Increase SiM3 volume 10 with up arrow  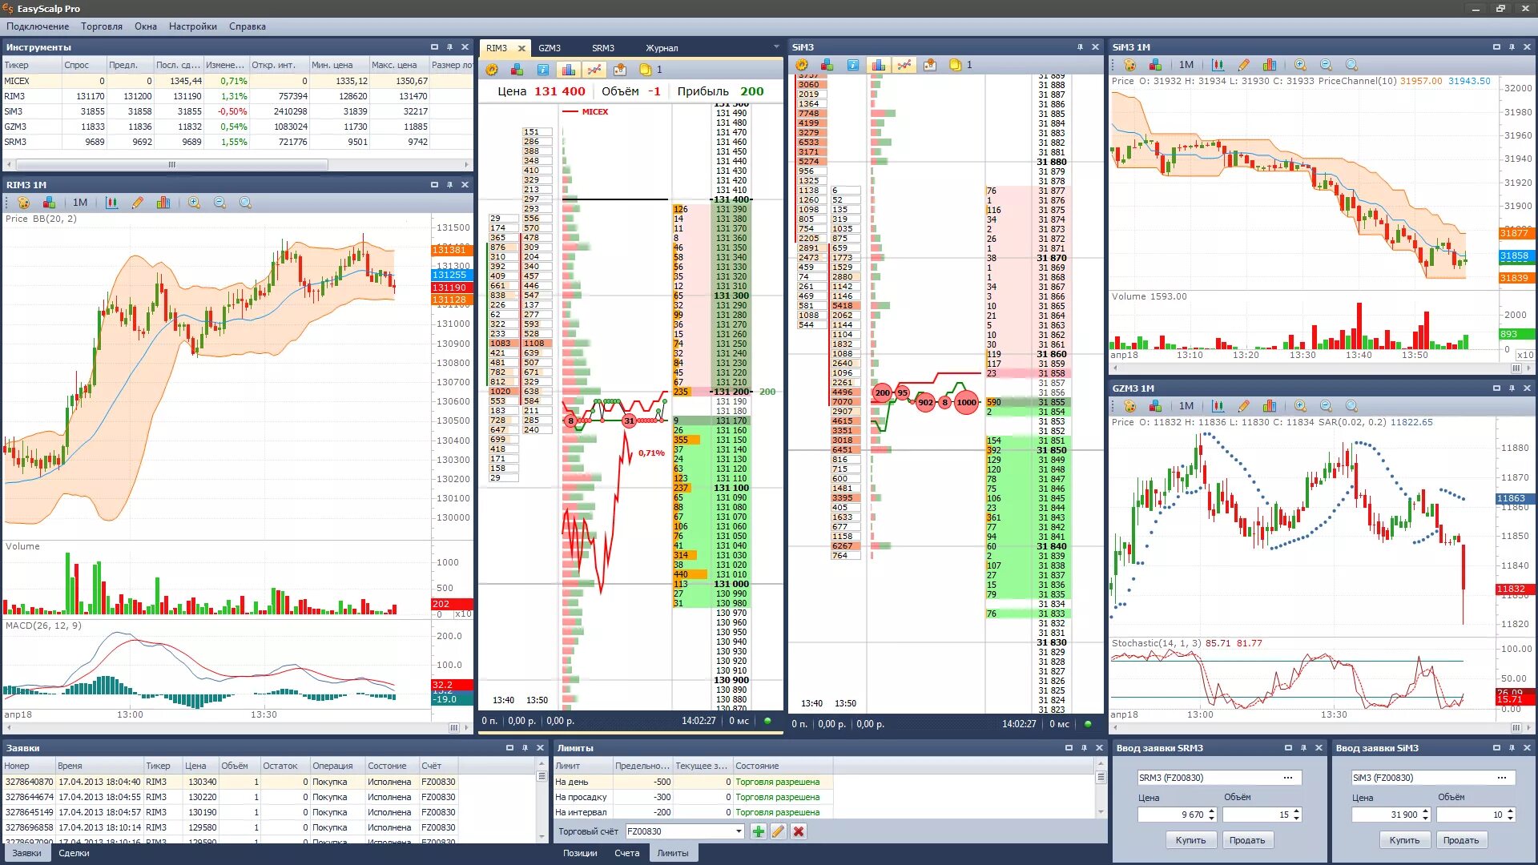point(1510,811)
